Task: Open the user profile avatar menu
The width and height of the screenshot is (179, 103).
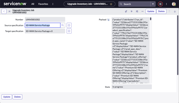Action: [x=174, y=4]
